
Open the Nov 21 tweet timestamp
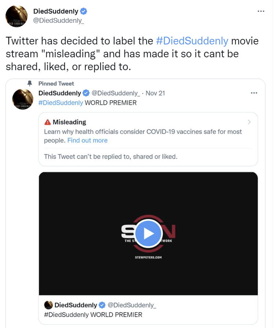[155, 93]
